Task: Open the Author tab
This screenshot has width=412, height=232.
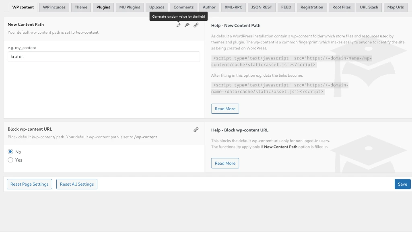Action: [209, 7]
